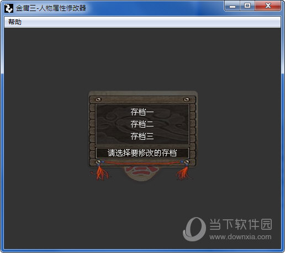This screenshot has width=285, height=253.
Task: Close the 金庸三 editor window
Action: click(x=268, y=6)
